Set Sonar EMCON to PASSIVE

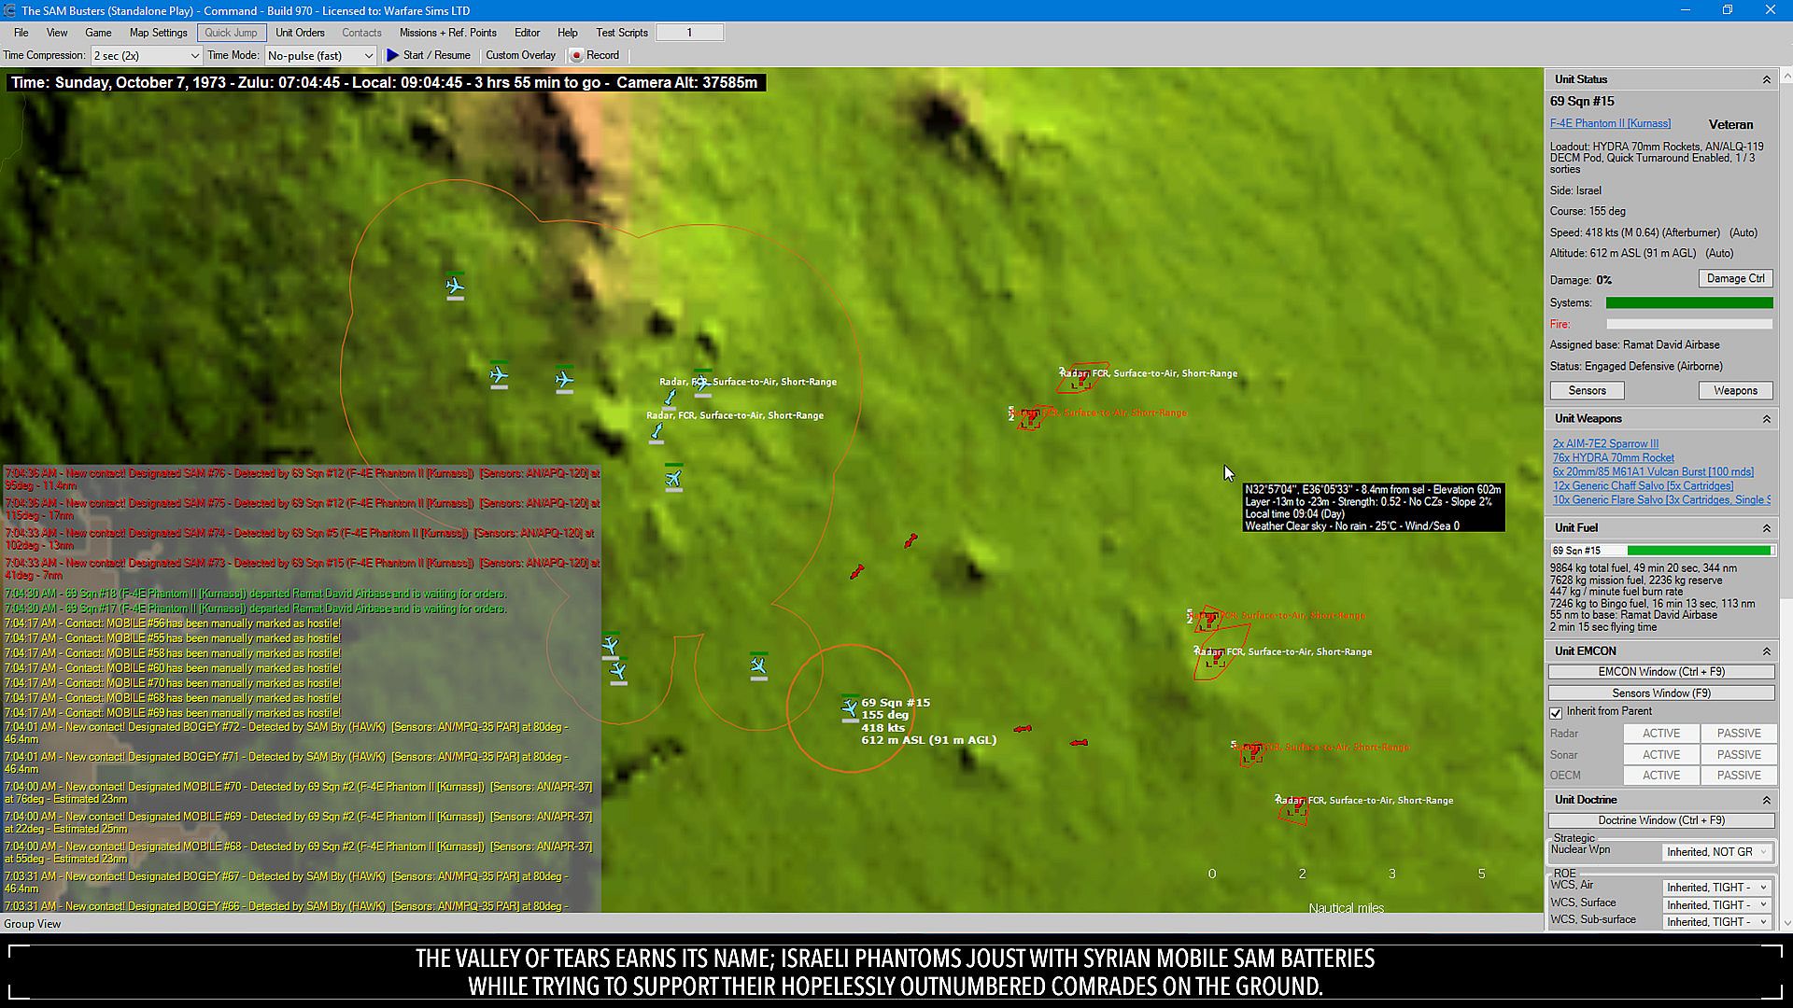pos(1738,754)
